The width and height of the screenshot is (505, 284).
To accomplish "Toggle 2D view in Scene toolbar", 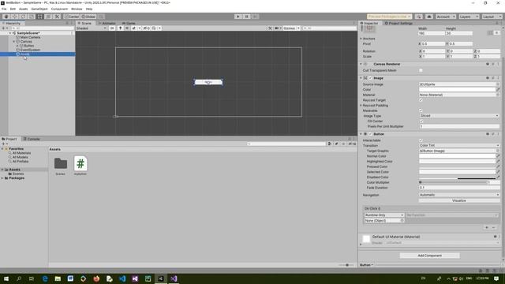I will pyautogui.click(x=112, y=28).
